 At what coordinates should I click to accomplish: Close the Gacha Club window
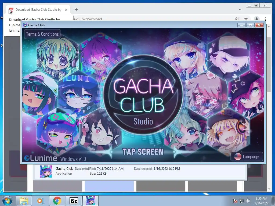click(259, 25)
